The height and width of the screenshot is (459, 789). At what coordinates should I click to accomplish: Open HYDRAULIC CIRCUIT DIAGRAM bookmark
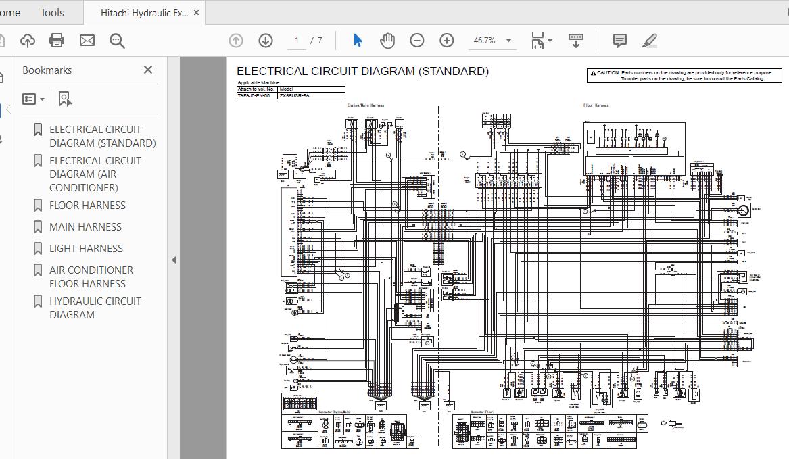click(95, 308)
